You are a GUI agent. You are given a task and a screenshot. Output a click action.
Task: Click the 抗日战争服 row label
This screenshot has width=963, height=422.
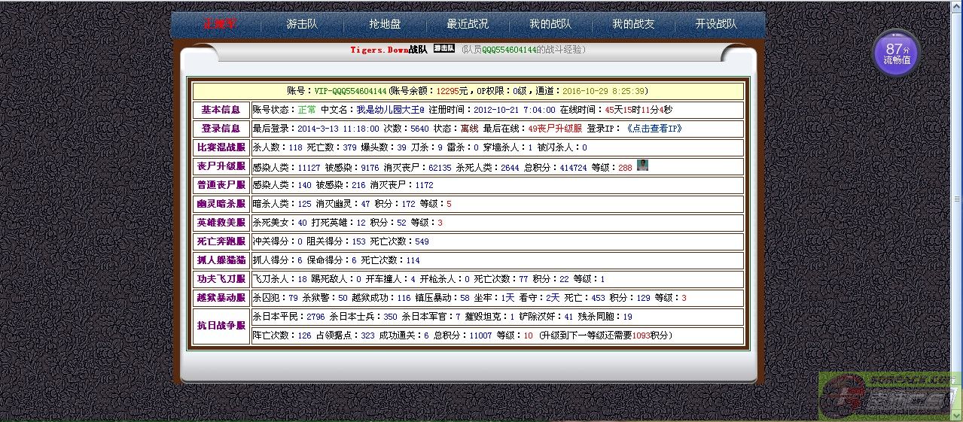[221, 326]
